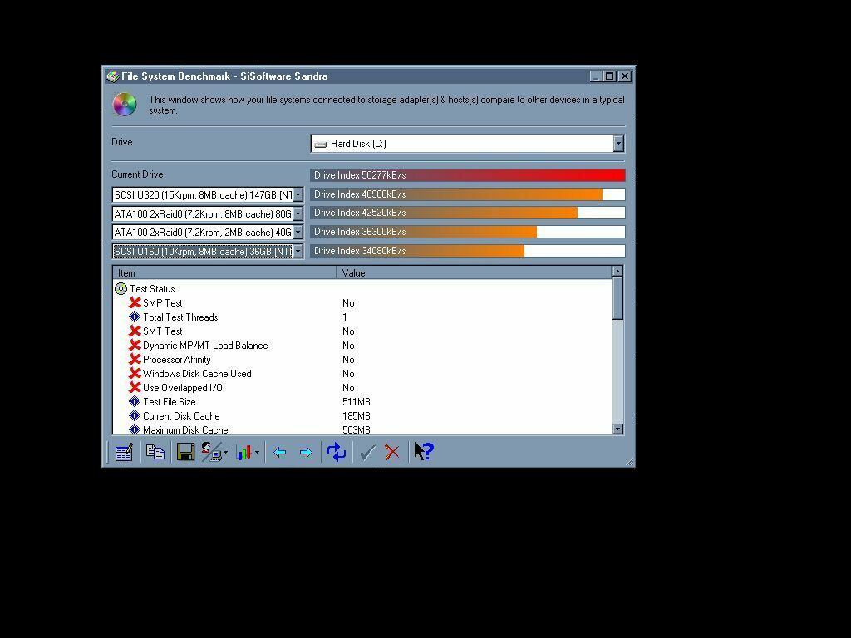This screenshot has height=638, width=851.
Task: Select the Current Disk Cache row text
Action: click(181, 416)
